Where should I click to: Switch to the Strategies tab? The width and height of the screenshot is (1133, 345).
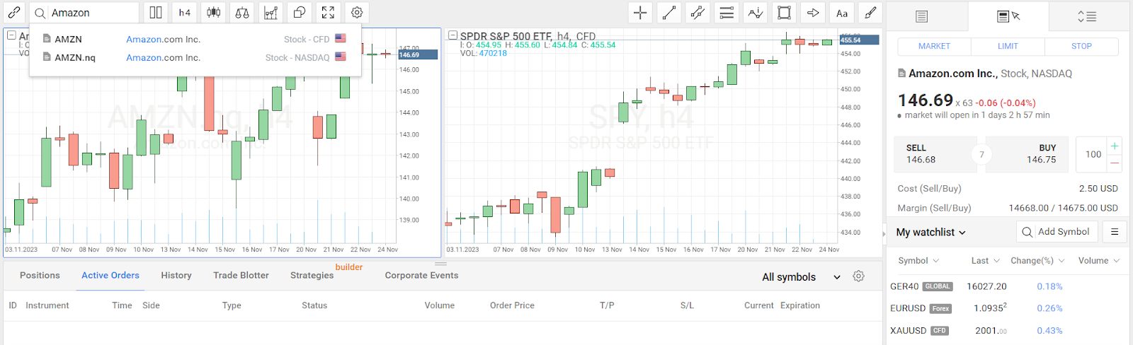312,275
